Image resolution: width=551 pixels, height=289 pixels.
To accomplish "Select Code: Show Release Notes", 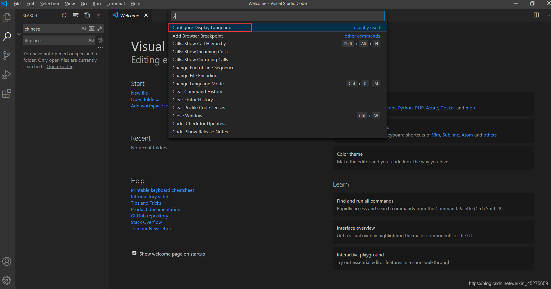I will pos(278,132).
